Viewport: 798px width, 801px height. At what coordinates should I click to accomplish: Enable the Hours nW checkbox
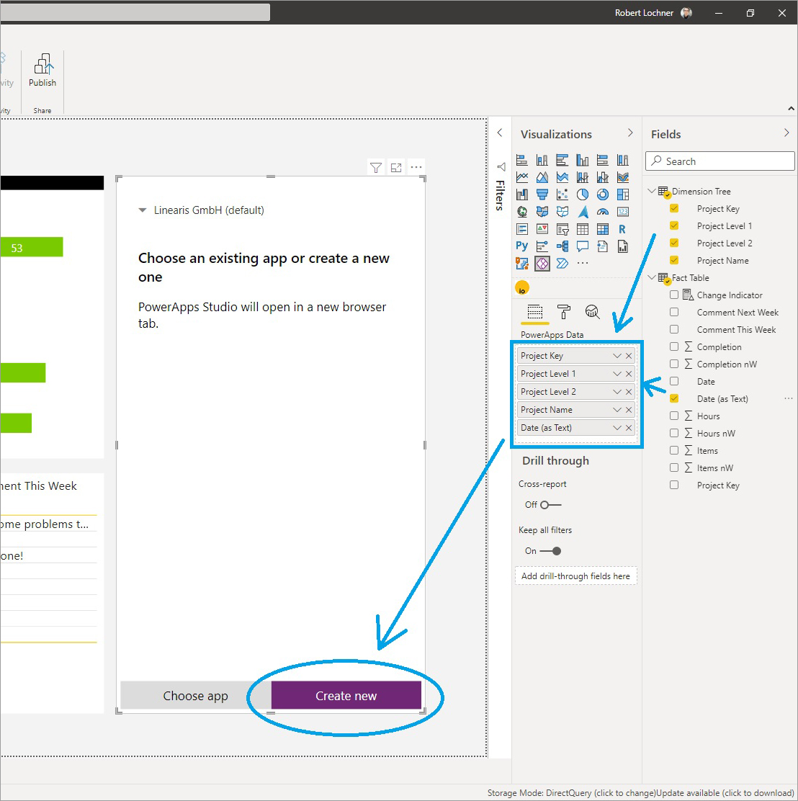click(674, 433)
